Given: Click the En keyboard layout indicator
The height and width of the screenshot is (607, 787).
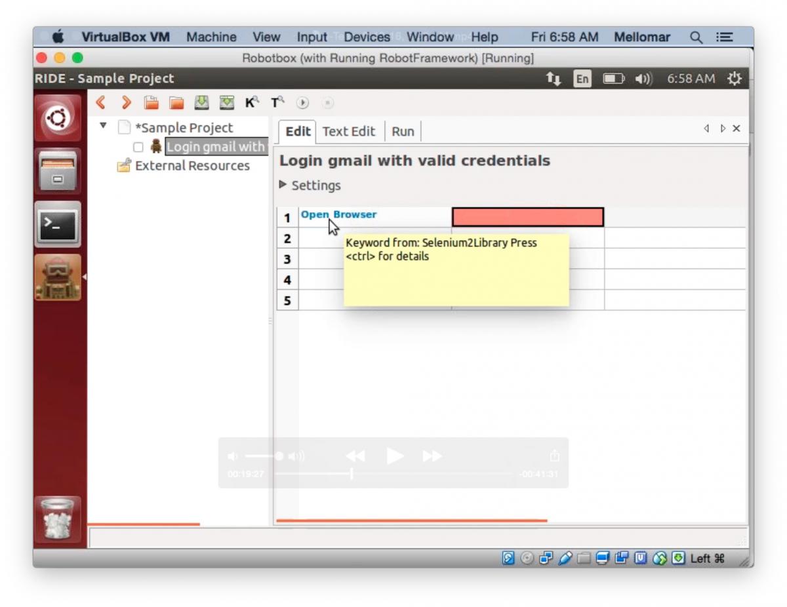Looking at the screenshot, I should click(582, 79).
